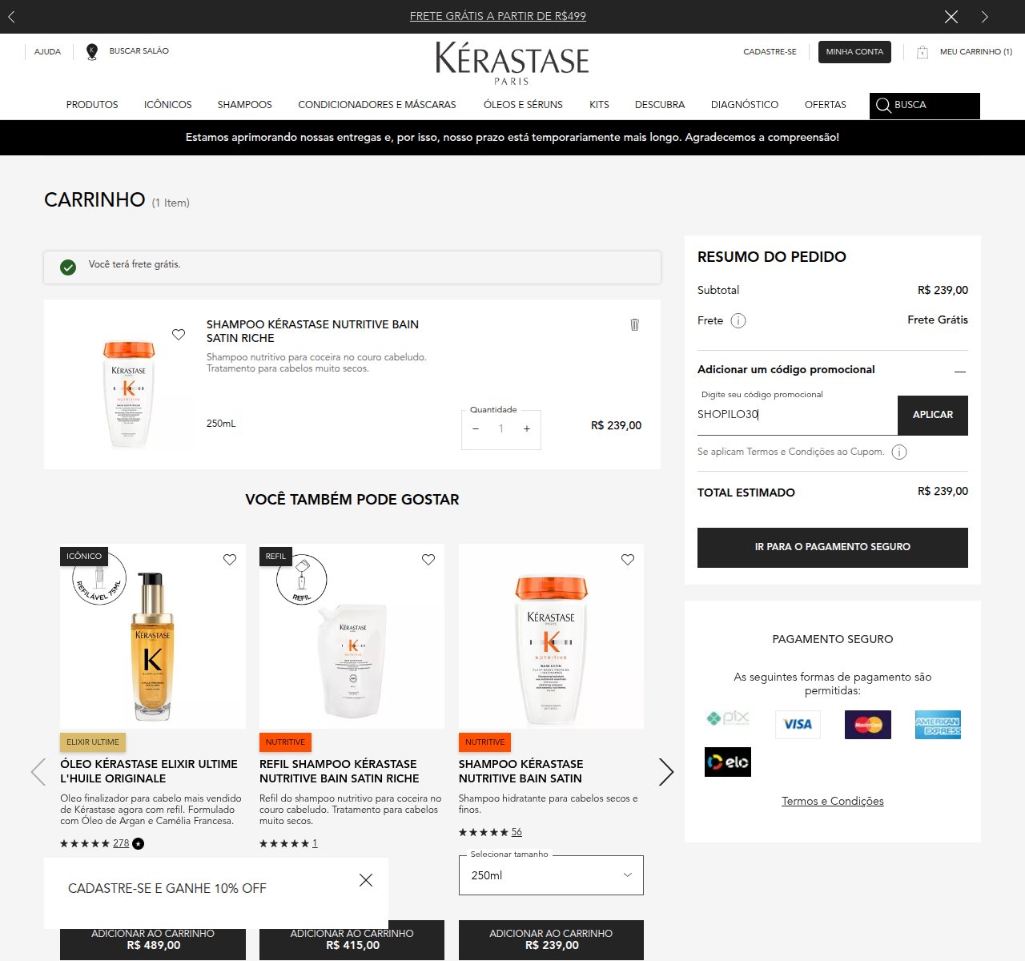1025x961 pixels.
Task: Go to Kérastase Paris homepage logo
Action: coord(512,63)
